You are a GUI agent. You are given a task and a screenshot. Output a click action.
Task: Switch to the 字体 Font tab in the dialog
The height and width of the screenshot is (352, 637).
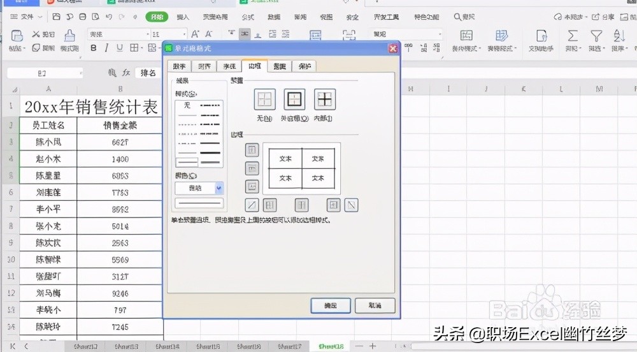point(229,66)
